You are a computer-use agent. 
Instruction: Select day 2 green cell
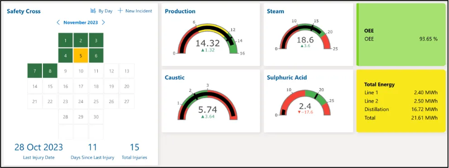point(81,40)
